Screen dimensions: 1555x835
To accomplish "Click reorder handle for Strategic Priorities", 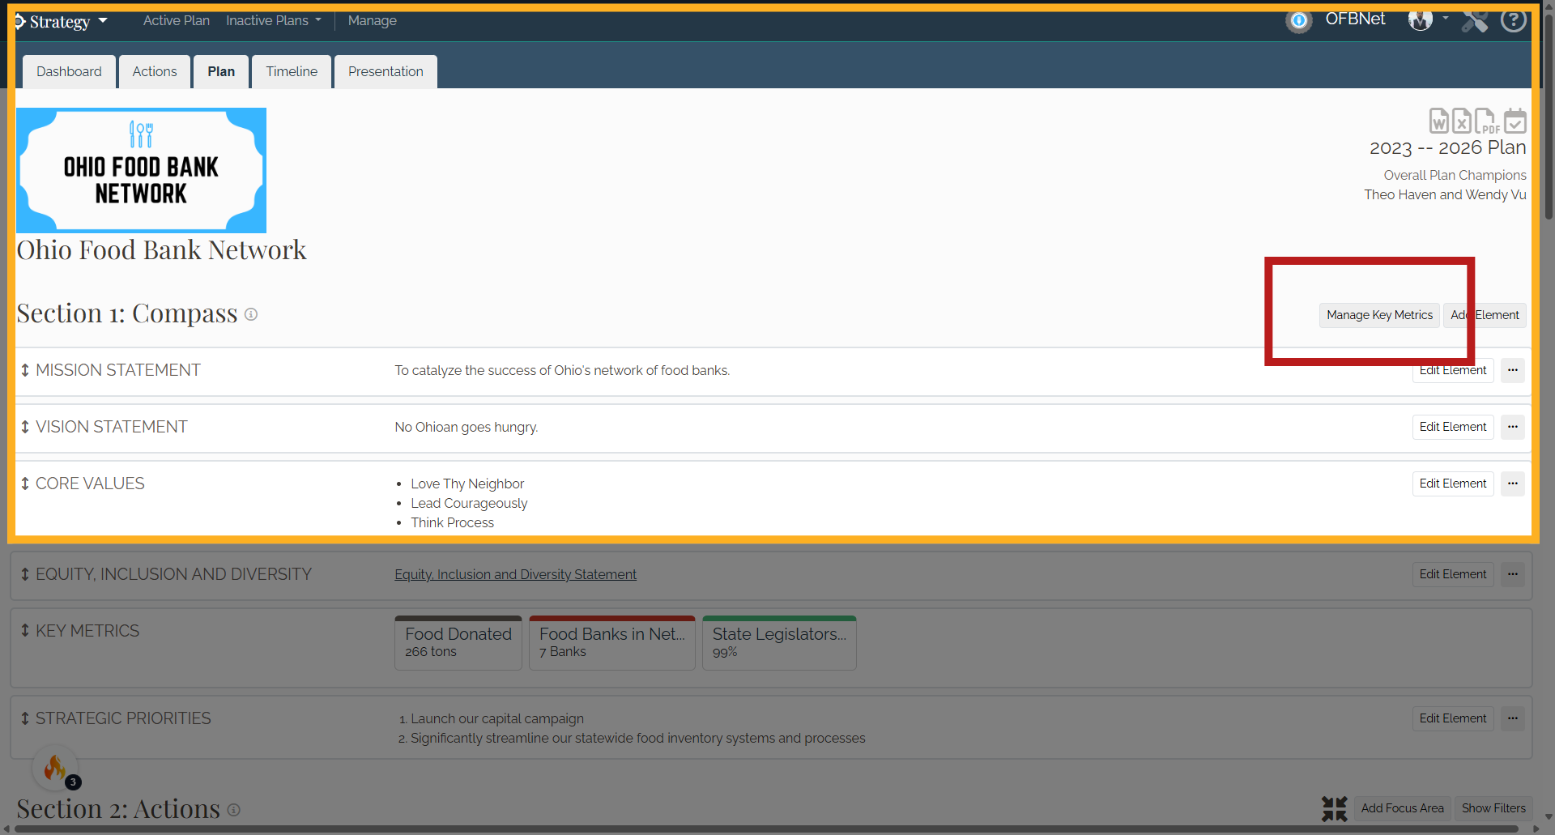I will (25, 718).
